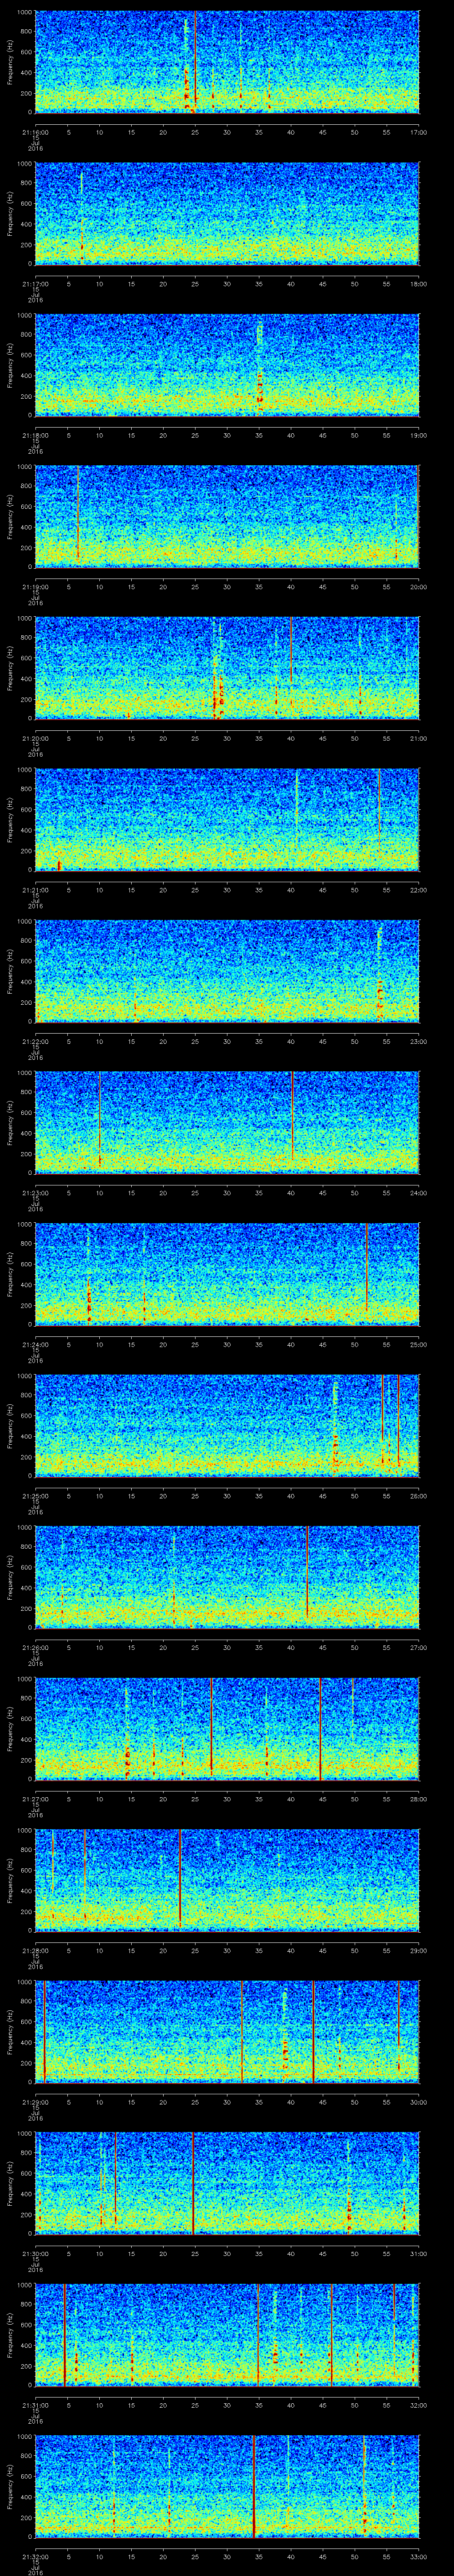This screenshot has height=2576, width=454.
Task: Click the 21:17:00 start time label
Action: 35,284
